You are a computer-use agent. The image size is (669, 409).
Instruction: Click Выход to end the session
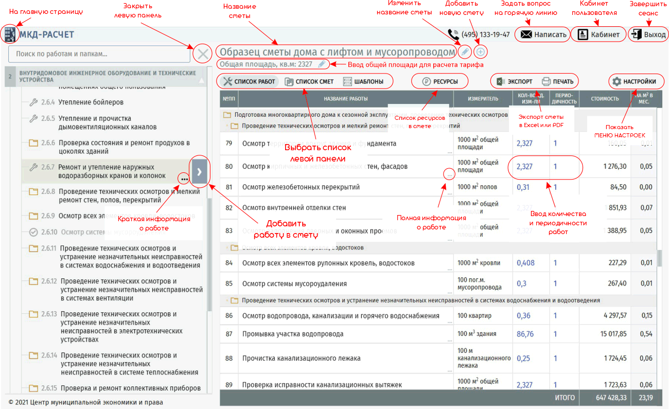(648, 34)
